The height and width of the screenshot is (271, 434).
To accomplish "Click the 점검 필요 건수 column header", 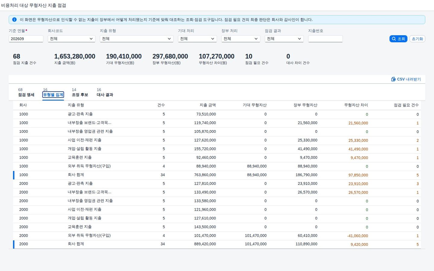I will pos(406,105).
